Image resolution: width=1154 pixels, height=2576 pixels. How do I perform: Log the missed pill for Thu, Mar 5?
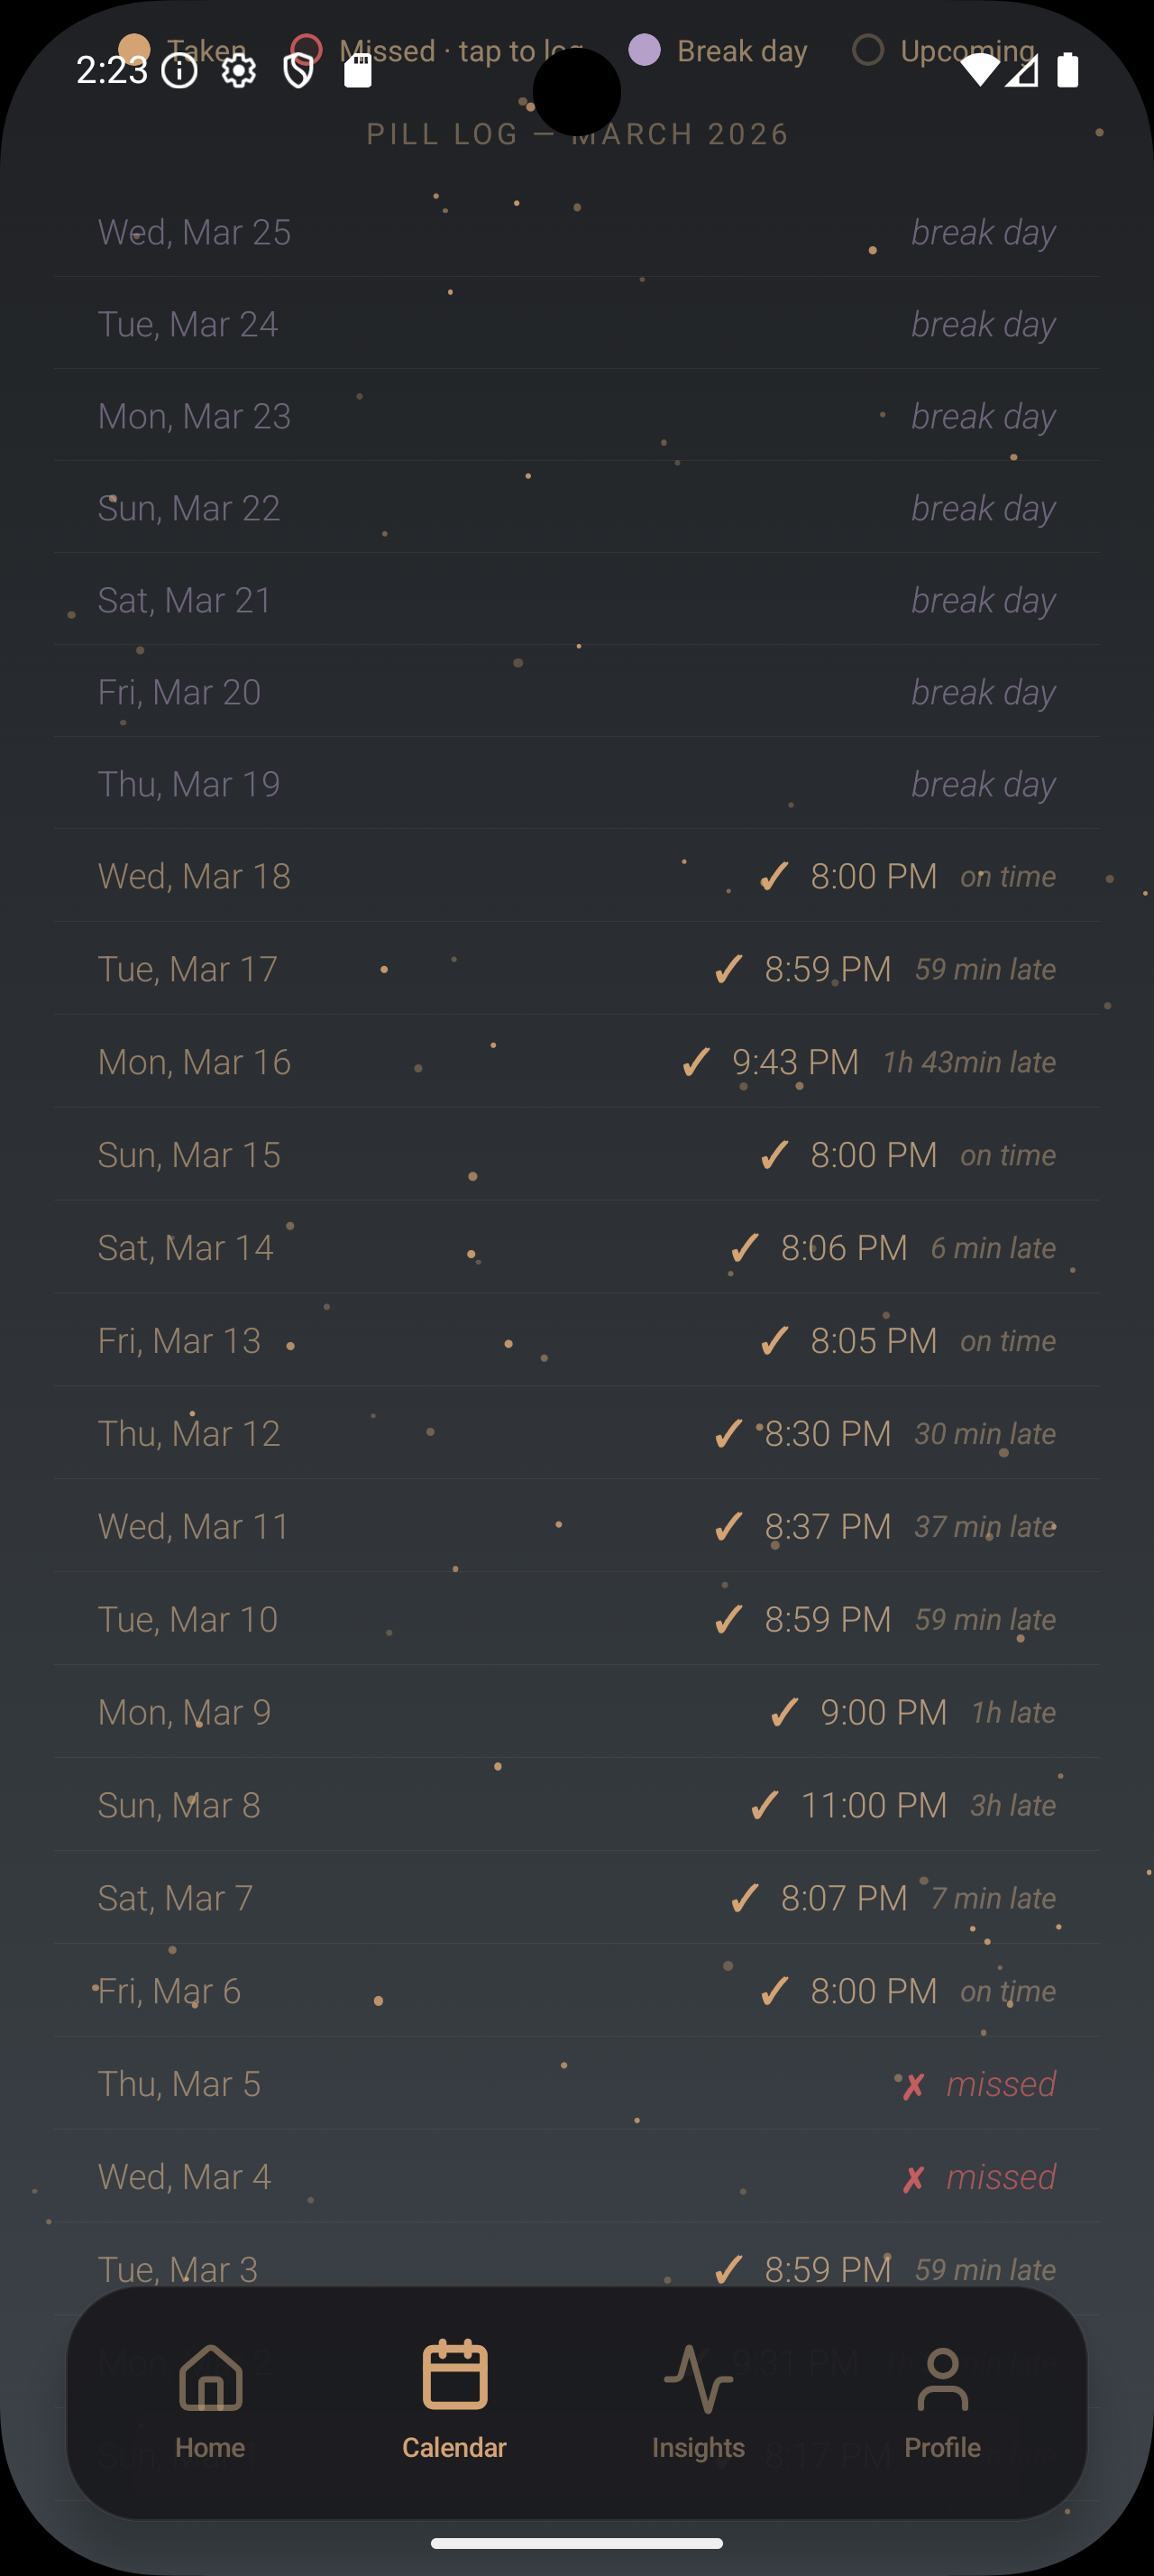pos(1000,2084)
